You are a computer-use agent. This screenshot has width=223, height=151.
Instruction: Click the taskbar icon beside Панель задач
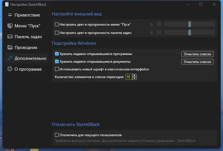point(10,37)
